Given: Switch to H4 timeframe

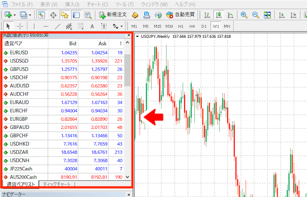Looking at the screenshot, I should (x=192, y=26).
